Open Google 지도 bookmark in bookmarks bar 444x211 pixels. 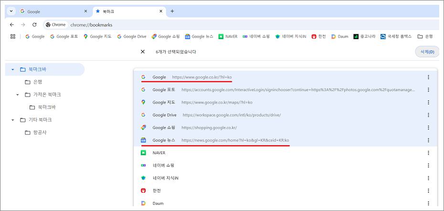point(97,37)
